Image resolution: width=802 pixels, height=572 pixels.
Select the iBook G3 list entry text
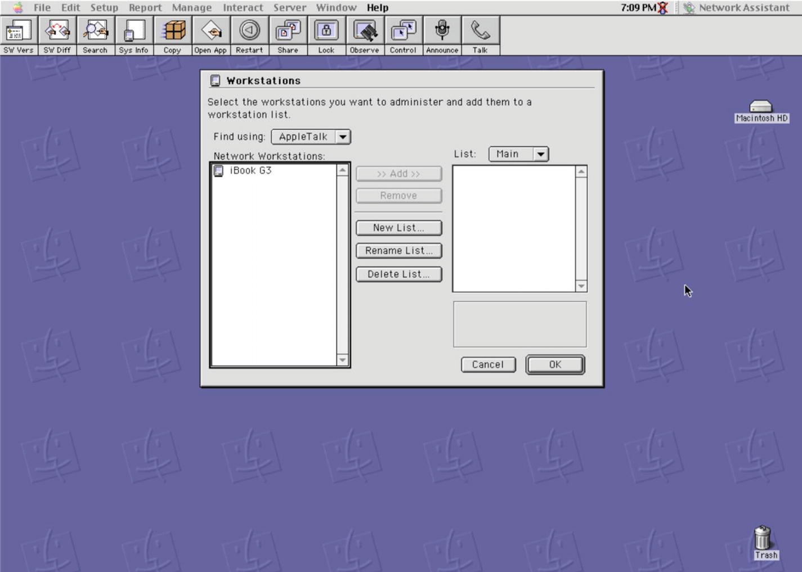(250, 170)
